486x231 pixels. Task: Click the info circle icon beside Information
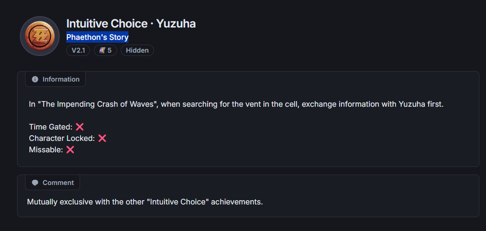[x=35, y=79]
